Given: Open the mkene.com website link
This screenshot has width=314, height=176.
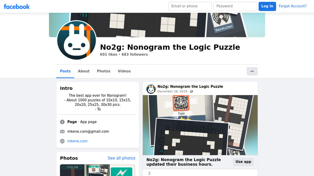Looking at the screenshot, I should 77,141.
